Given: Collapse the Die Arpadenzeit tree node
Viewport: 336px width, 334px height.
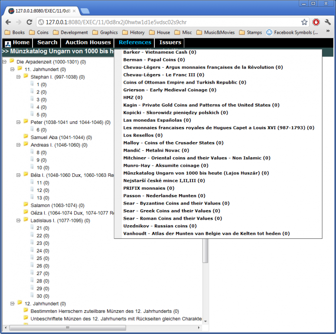Looking at the screenshot, I should [4, 62].
